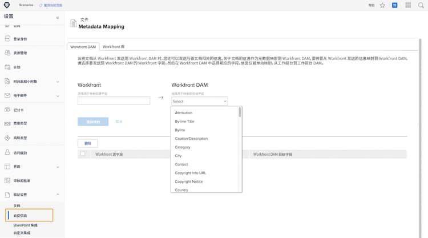The width and height of the screenshot is (428, 238).
Task: Click the calendar planning icon in the sidebar
Action: pyautogui.click(x=7, y=67)
